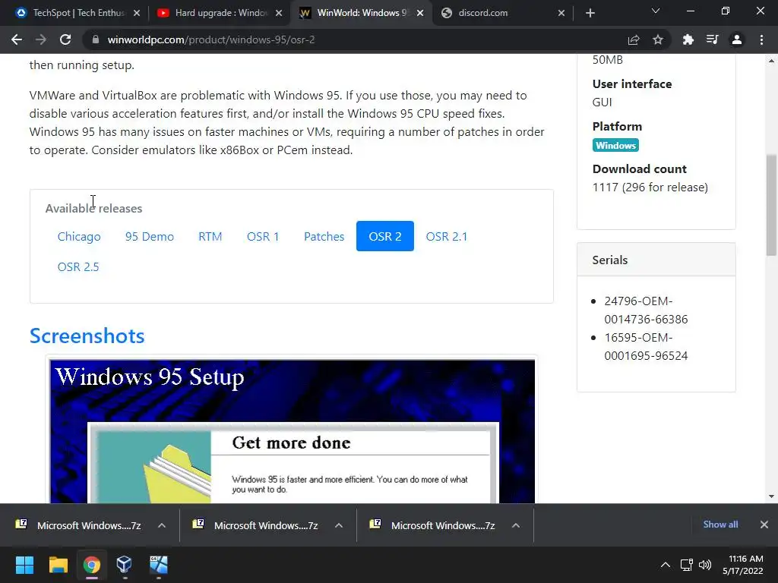The height and width of the screenshot is (583, 778).
Task: Reload the WinWorld page
Action: coord(65,39)
